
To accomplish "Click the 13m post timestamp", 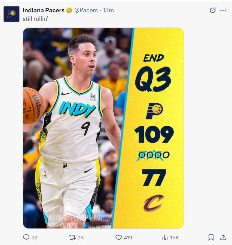I will (108, 10).
